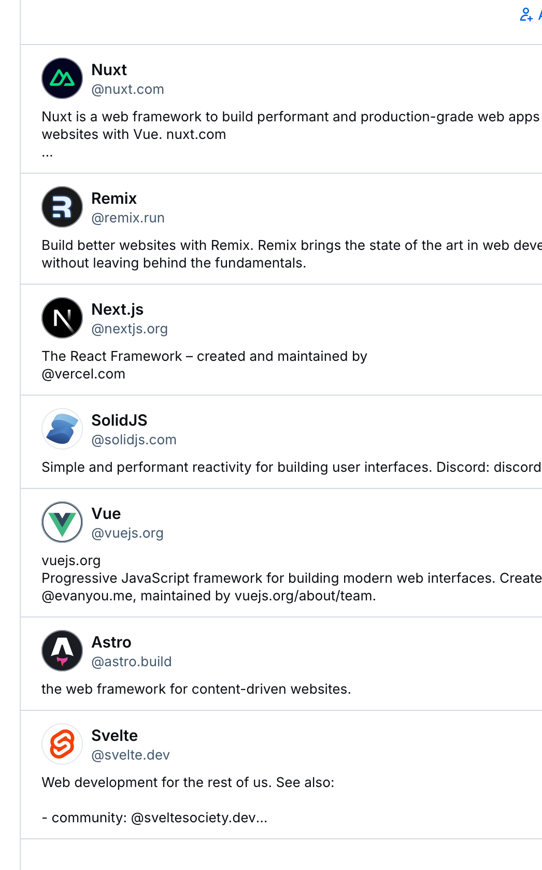Image resolution: width=542 pixels, height=870 pixels.
Task: Click the Nuxt green mountain avatar
Action: point(62,78)
